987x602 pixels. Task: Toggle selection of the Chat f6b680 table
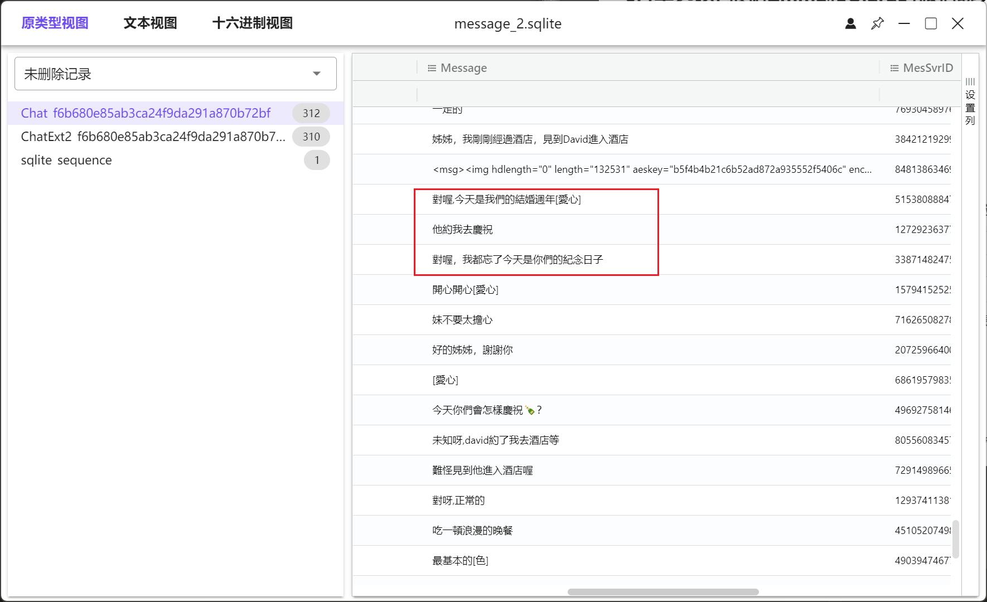pos(146,113)
